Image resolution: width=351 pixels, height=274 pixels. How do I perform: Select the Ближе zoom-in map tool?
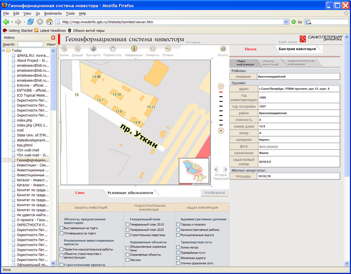click(x=64, y=49)
